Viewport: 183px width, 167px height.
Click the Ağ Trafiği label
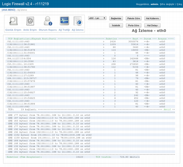[x=64, y=30]
